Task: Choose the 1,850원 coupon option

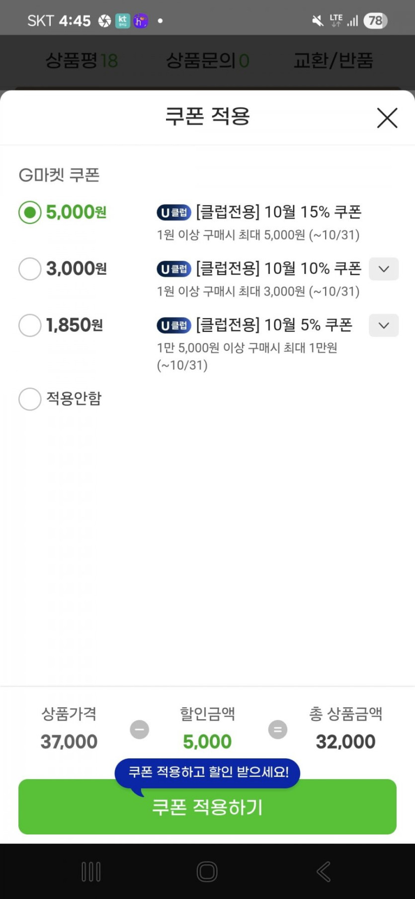Action: (x=30, y=326)
